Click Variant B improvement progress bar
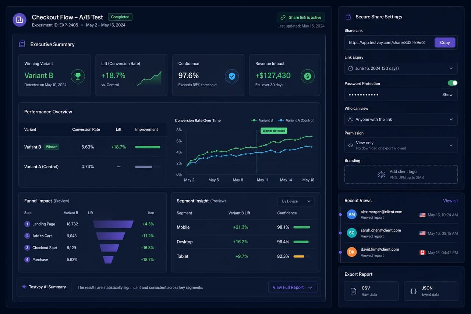Image resolution: width=471 pixels, height=314 pixels. 148,147
